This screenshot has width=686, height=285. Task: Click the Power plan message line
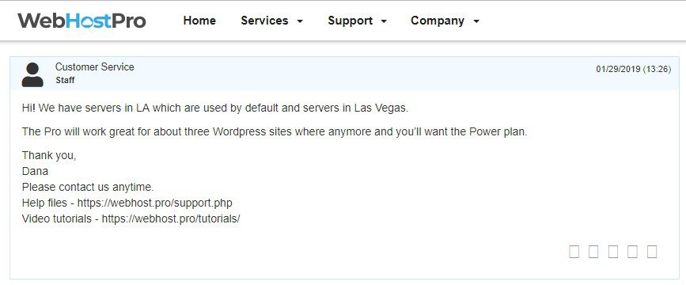pyautogui.click(x=275, y=131)
